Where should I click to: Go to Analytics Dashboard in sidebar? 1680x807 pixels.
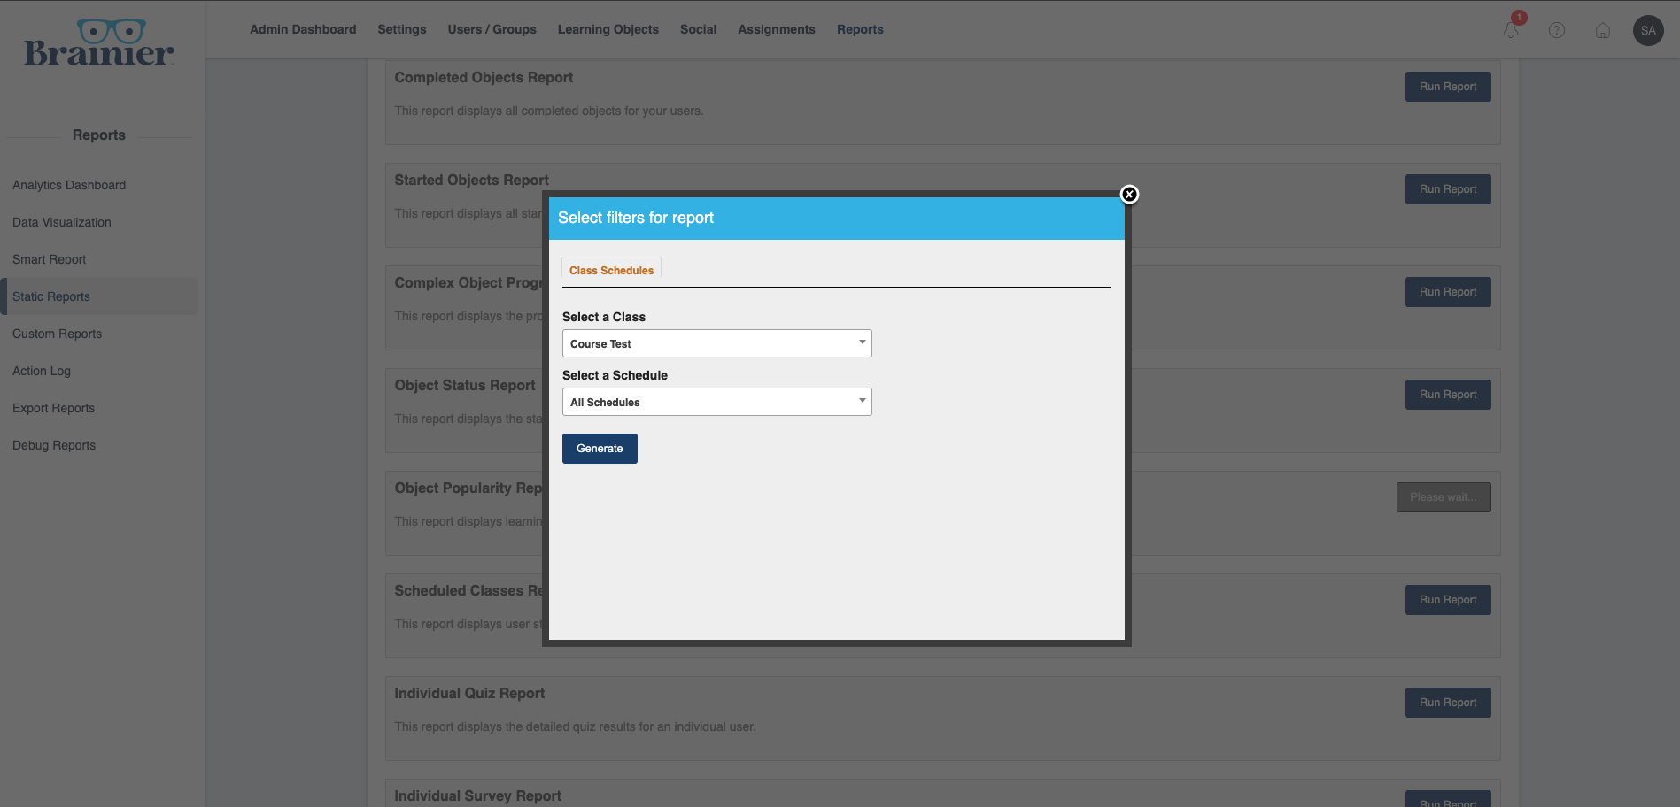tap(69, 185)
